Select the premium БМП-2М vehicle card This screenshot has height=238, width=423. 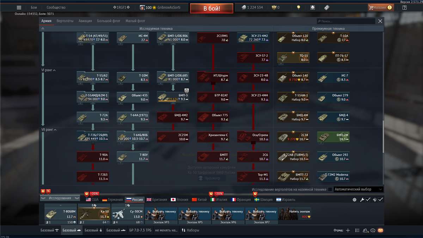333,137
